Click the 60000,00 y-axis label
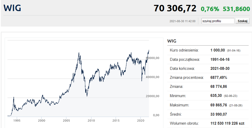252x128 pixels. click(152, 58)
